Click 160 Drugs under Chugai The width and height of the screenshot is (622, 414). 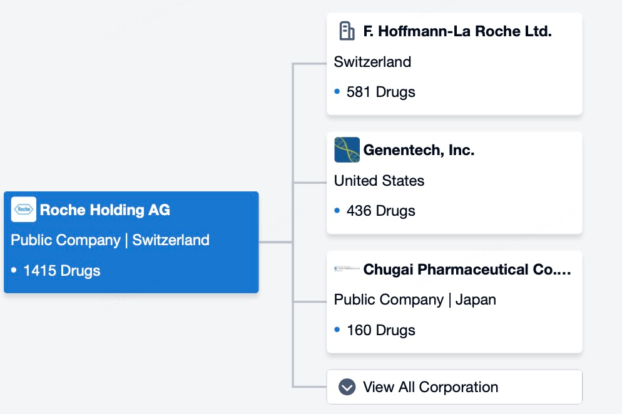tap(380, 330)
